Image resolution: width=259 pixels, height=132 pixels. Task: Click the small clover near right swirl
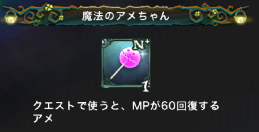pyautogui.click(x=197, y=14)
